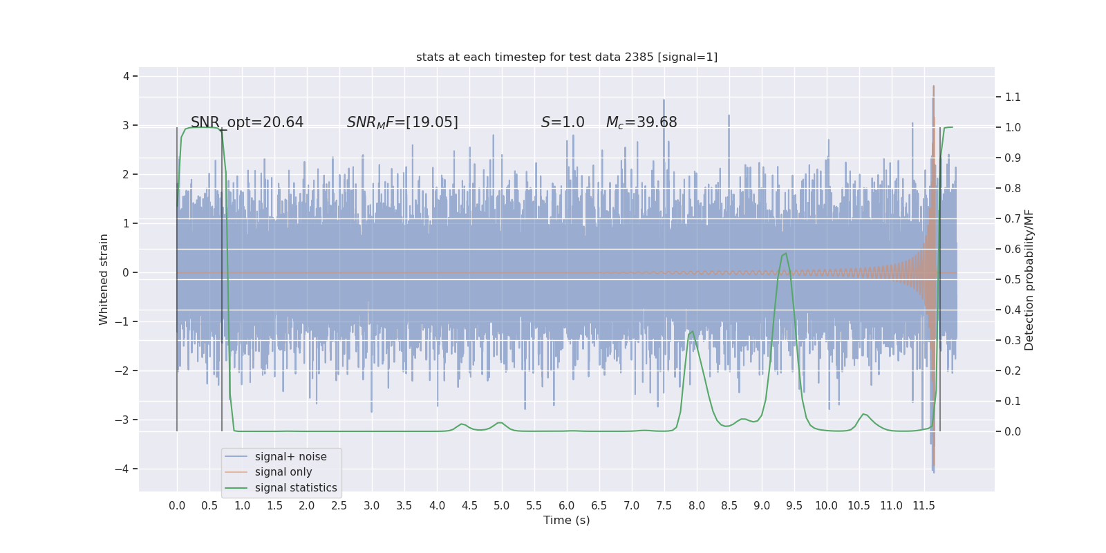Viewport: 1106px width, 553px height.
Task: Click the S=1.0 annotation
Action: [563, 122]
